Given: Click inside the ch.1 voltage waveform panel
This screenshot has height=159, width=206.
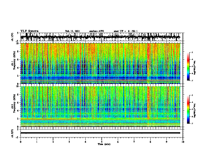Looking at the screenshot, I should point(101,37).
